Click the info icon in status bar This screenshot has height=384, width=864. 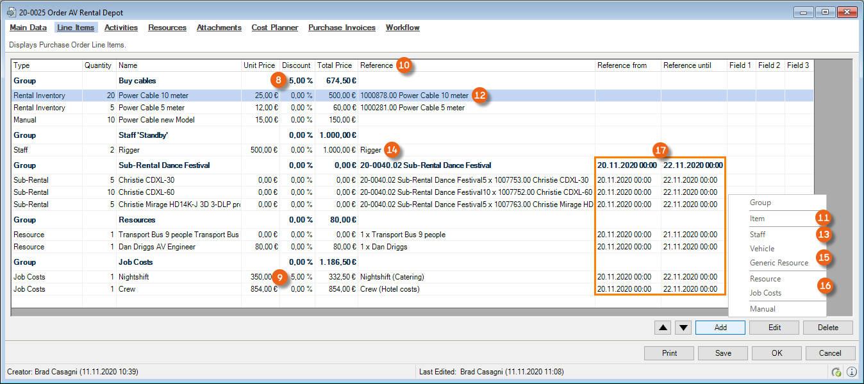pos(851,372)
